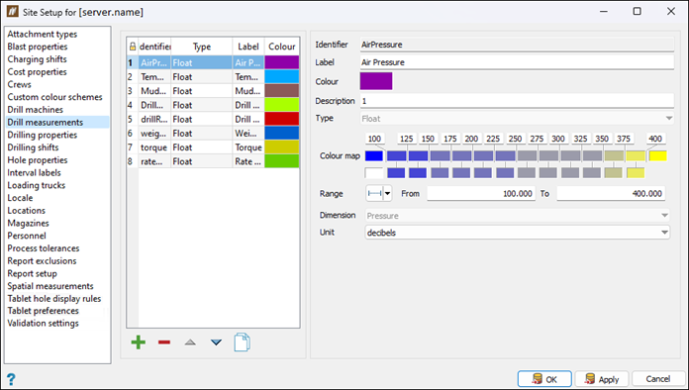Click the yellow colour map swatch under 400
The image size is (689, 390).
tap(657, 156)
